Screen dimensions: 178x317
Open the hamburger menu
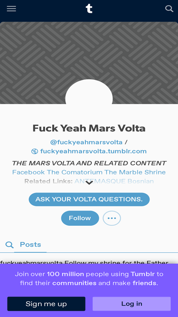point(11,9)
